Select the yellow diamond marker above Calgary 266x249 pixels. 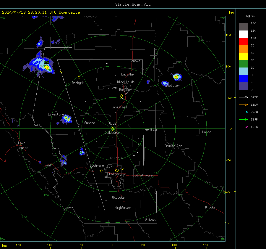click(117, 171)
